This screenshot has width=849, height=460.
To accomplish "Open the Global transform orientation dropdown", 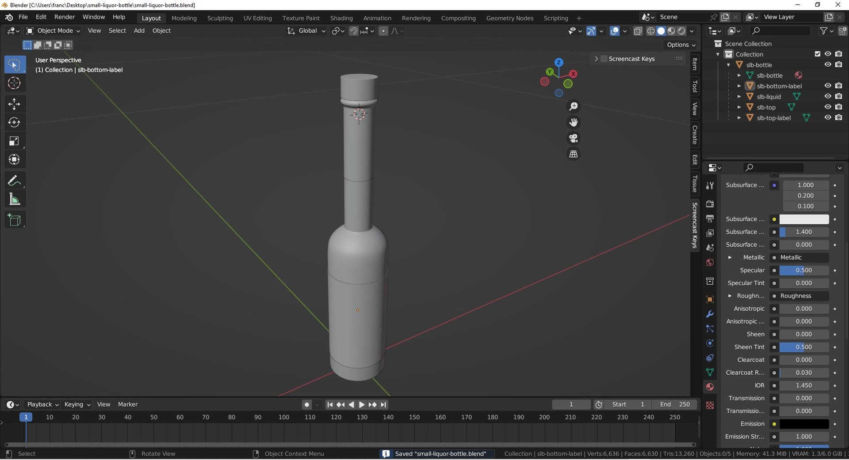I will click(306, 30).
